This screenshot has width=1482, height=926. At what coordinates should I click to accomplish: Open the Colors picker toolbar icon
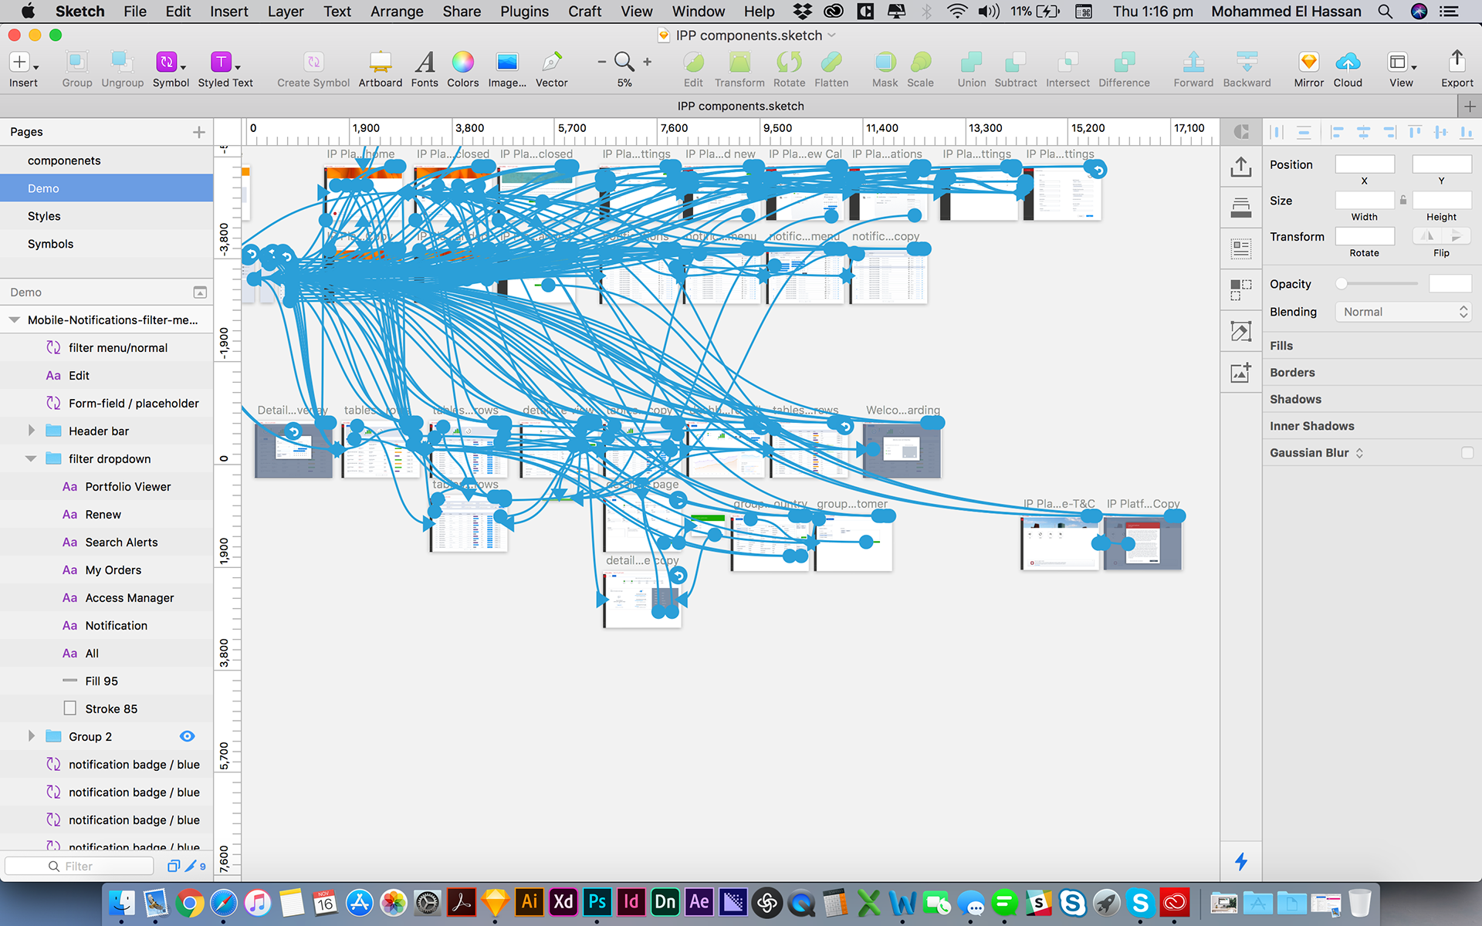[x=462, y=63]
